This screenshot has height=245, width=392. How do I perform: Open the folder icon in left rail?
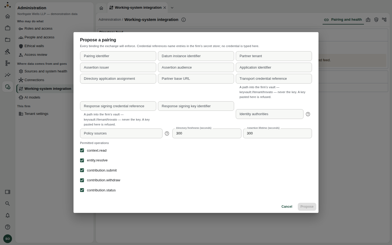pyautogui.click(x=8, y=40)
